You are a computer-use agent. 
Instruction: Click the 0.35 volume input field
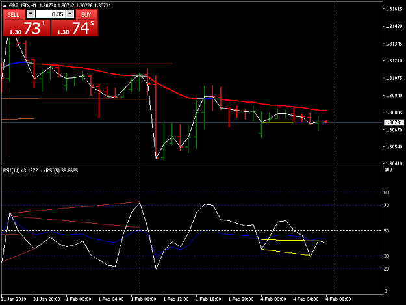pyautogui.click(x=51, y=14)
